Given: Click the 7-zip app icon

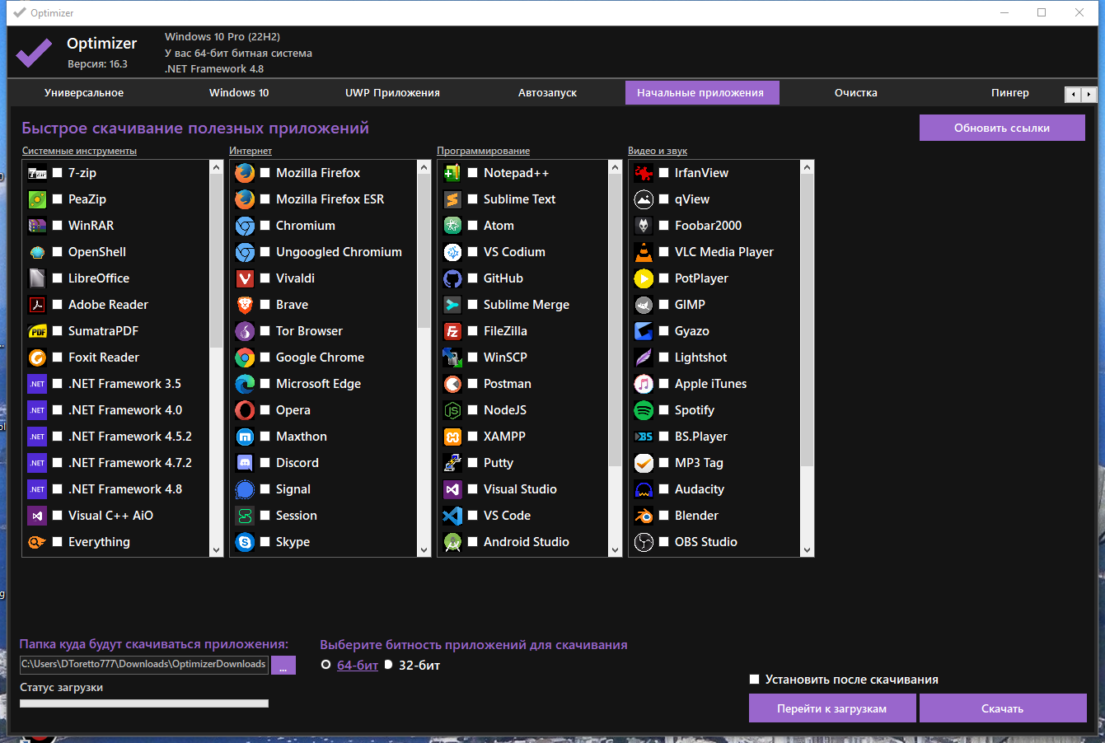Looking at the screenshot, I should click(37, 173).
